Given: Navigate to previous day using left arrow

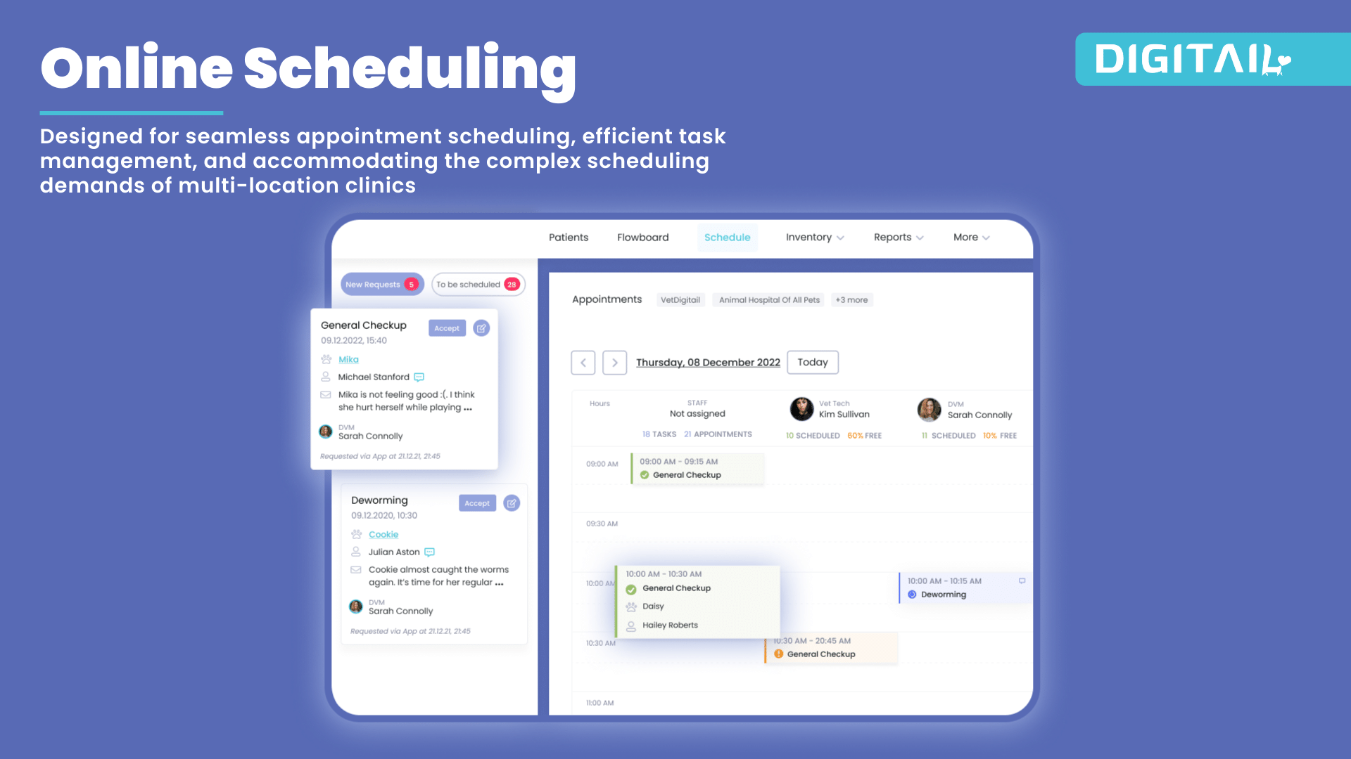Looking at the screenshot, I should [x=583, y=363].
